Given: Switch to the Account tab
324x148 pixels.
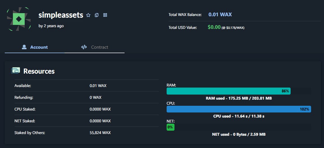Looking at the screenshot, I should [x=35, y=47].
